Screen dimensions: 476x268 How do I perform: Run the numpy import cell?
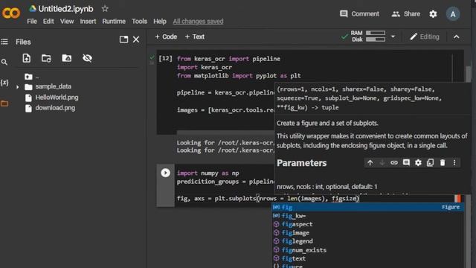(x=165, y=173)
